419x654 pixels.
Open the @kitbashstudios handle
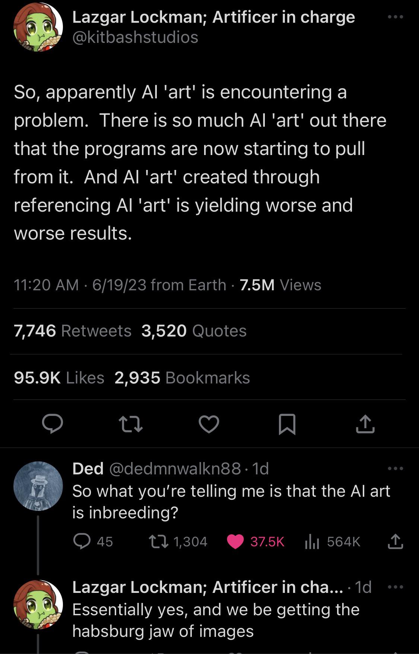coord(135,37)
